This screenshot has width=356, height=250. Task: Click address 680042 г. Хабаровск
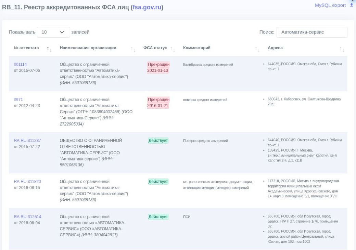click(x=304, y=102)
